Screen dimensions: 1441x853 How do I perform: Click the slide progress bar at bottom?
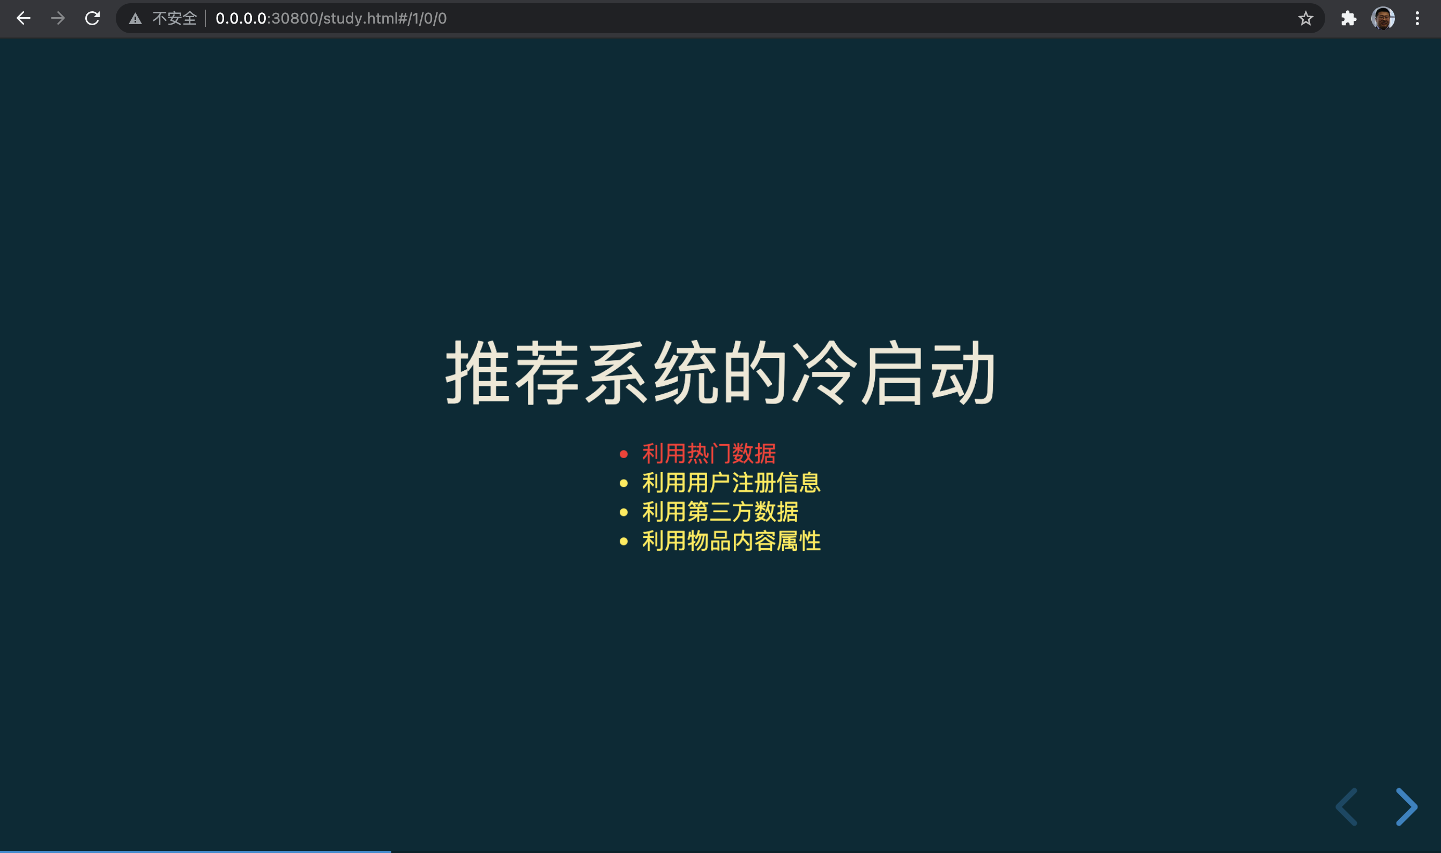[196, 851]
